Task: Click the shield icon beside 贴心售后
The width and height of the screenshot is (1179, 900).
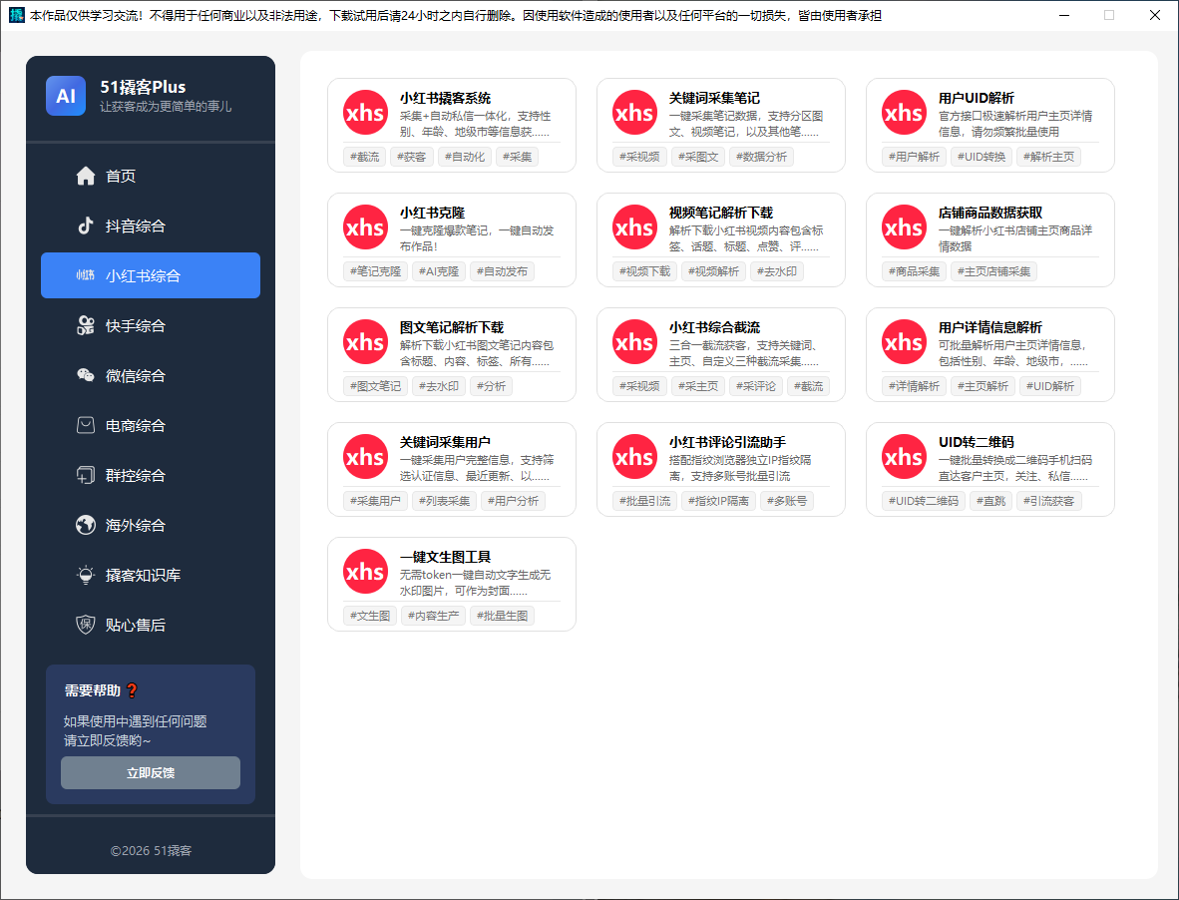Action: 86,625
